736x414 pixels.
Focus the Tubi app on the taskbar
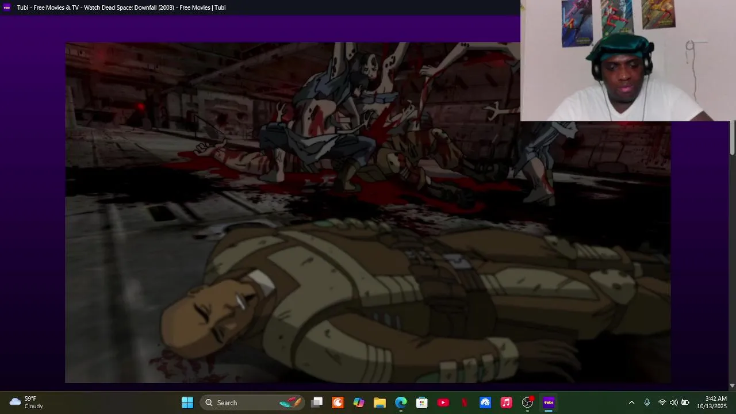[x=549, y=402]
